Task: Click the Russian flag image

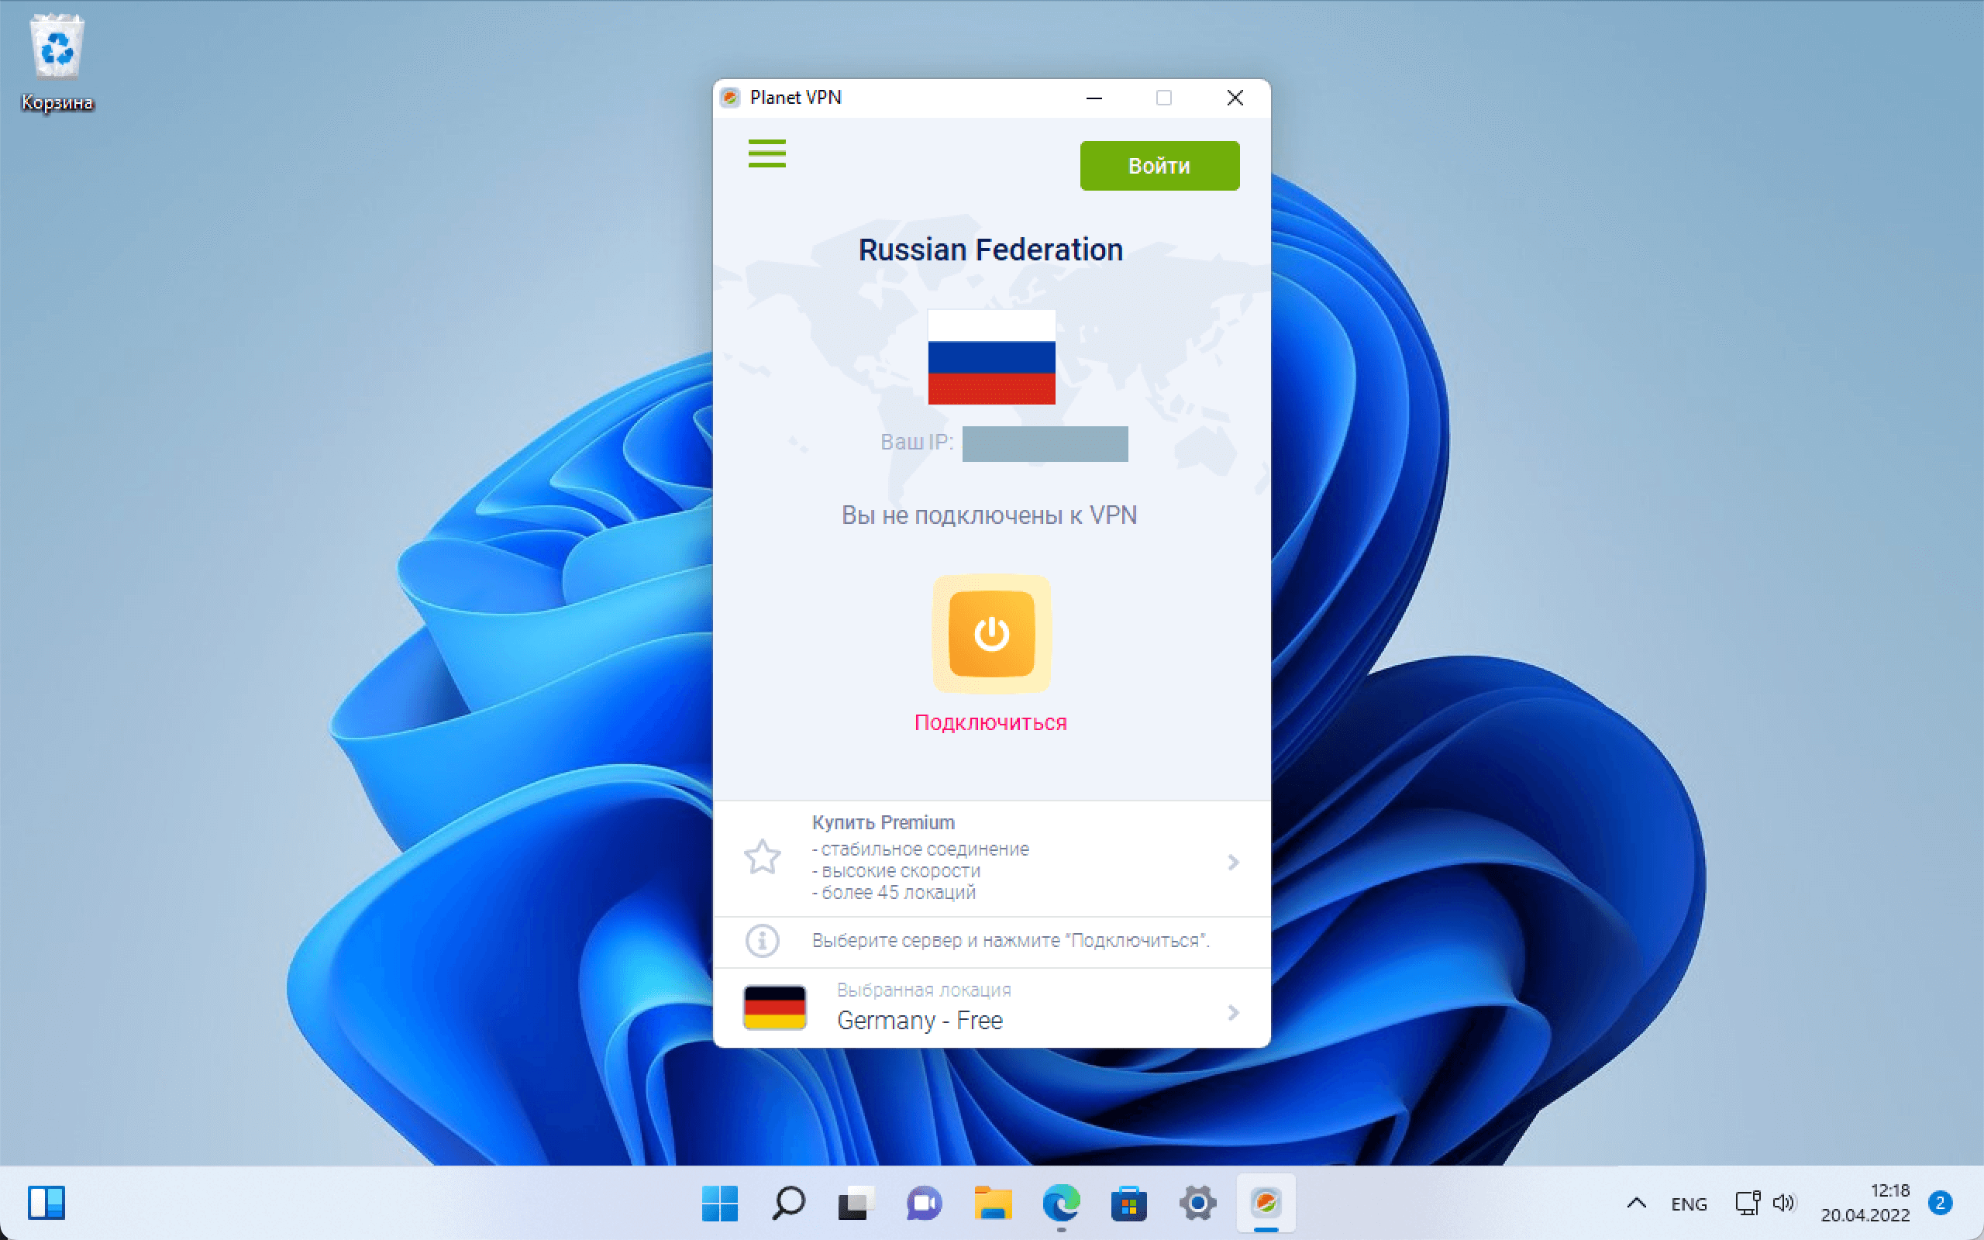Action: 991,356
